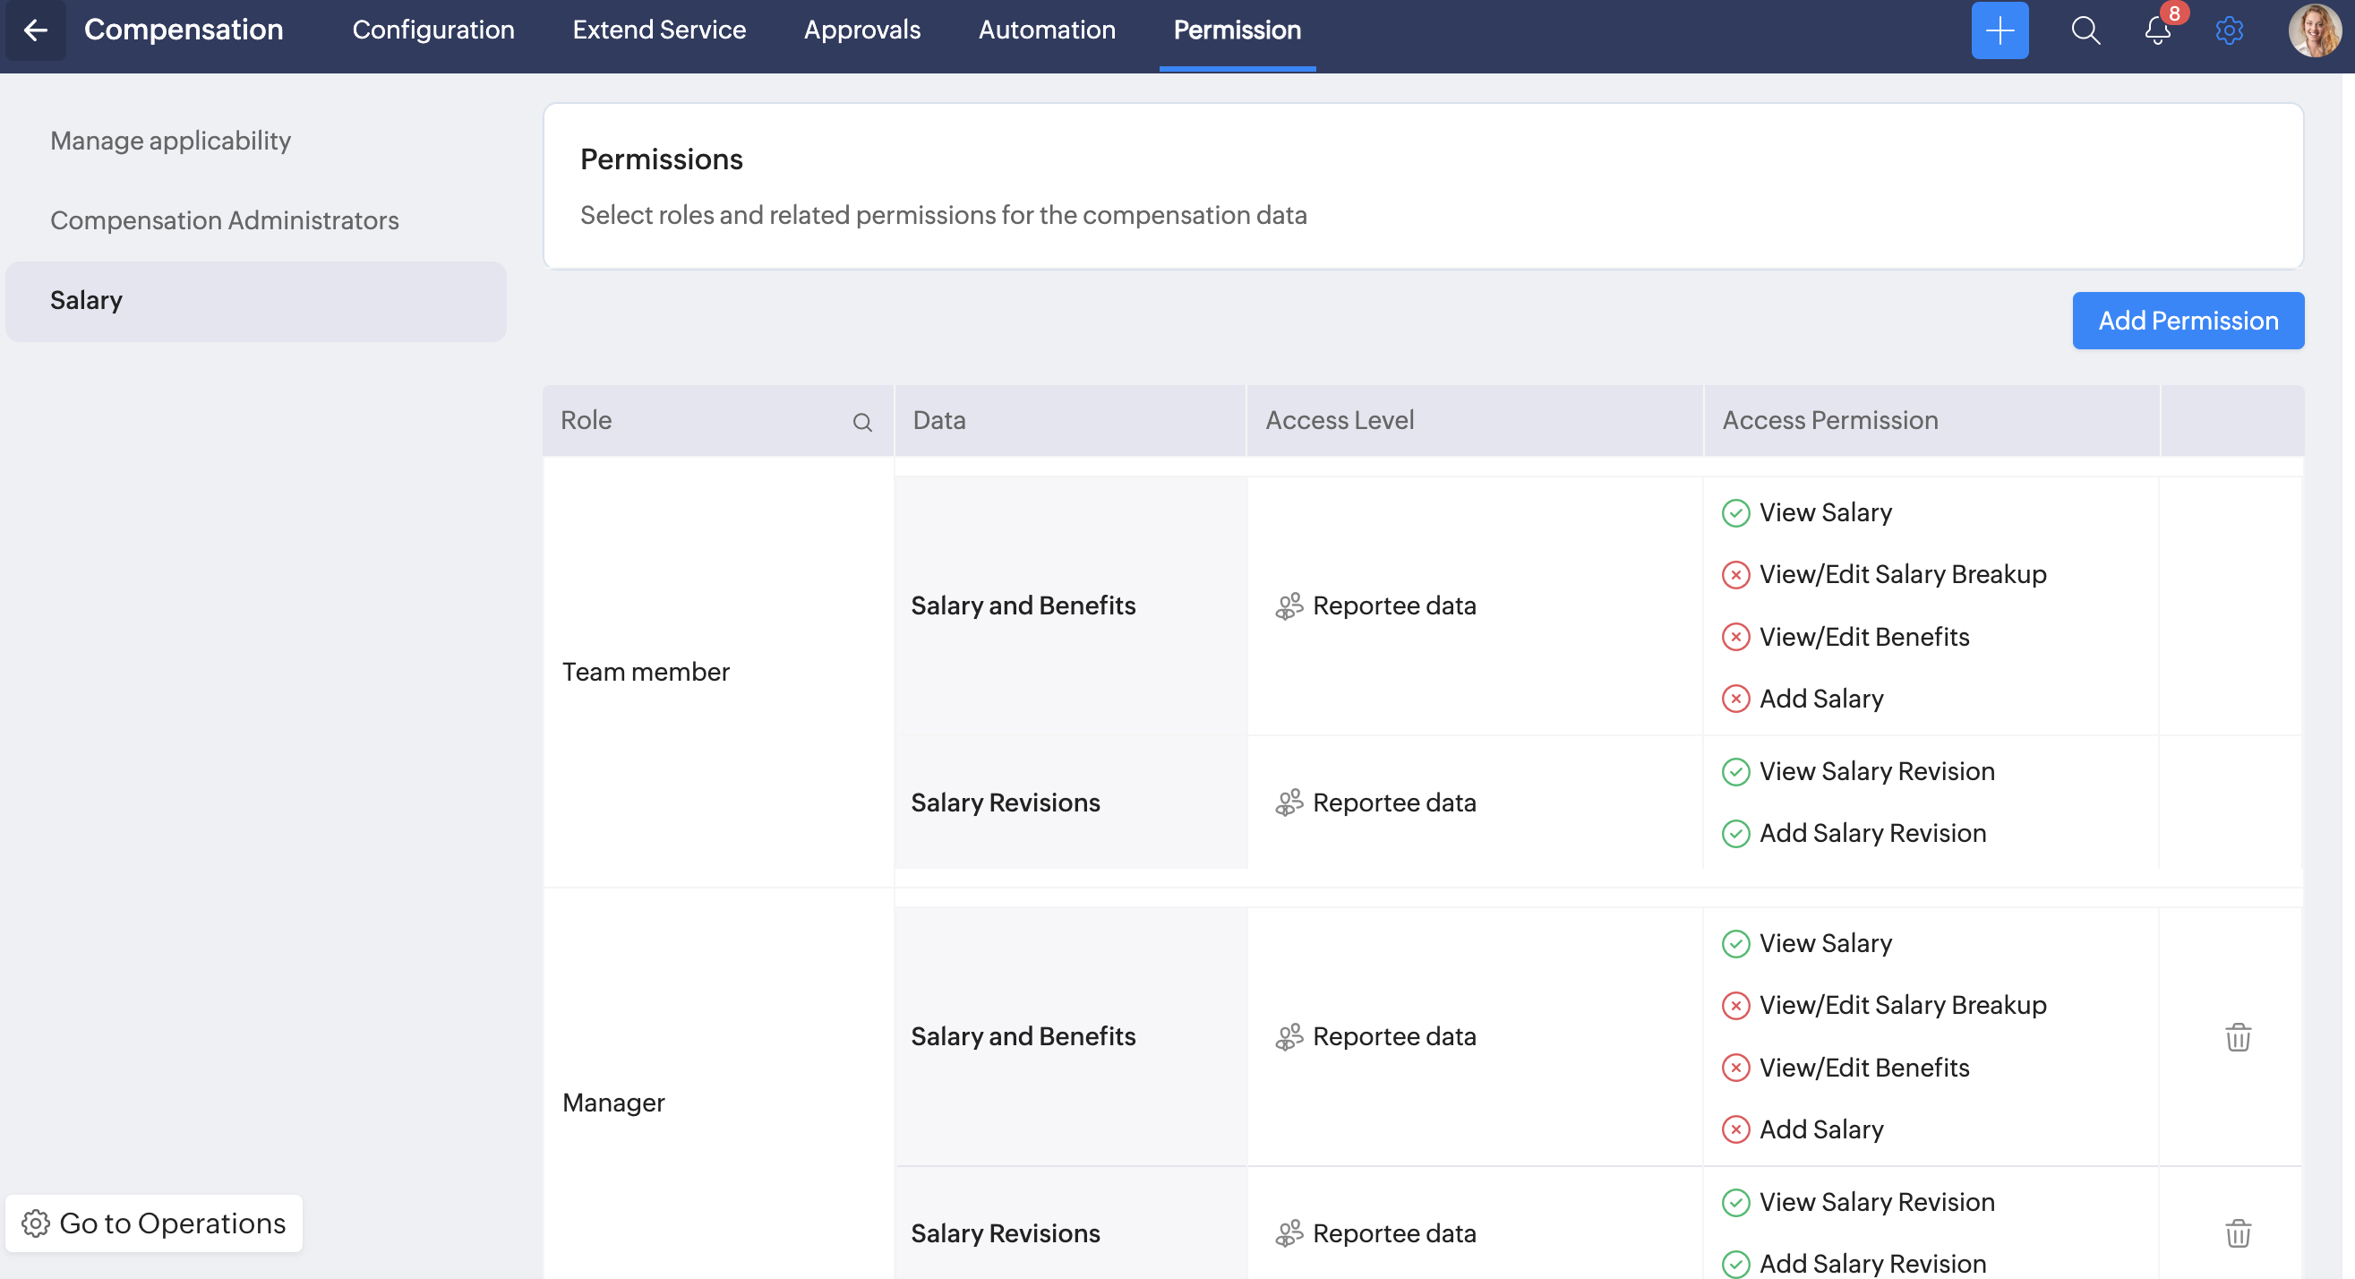The width and height of the screenshot is (2355, 1279).
Task: Toggle Add Salary Revision check for Team member
Action: pos(1735,834)
